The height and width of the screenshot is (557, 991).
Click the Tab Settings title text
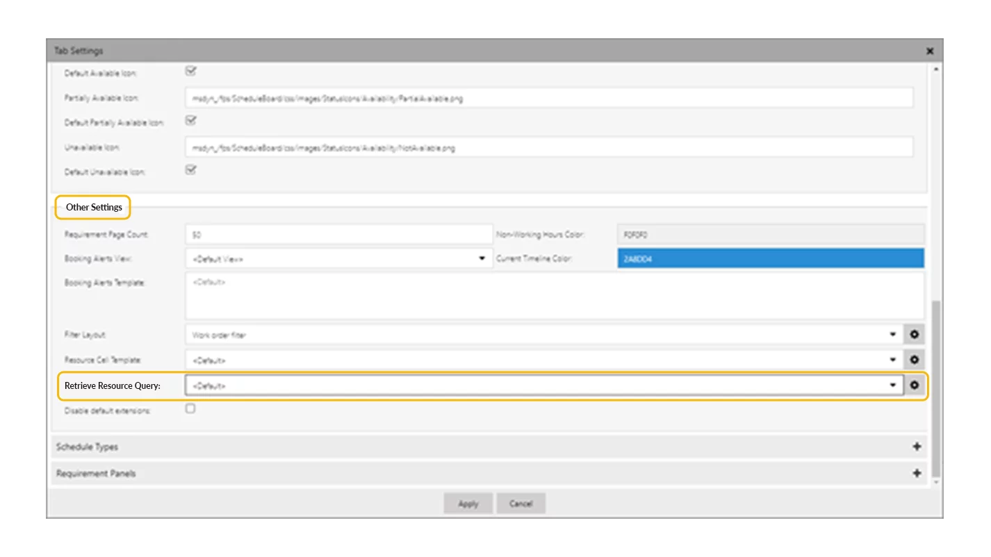tap(79, 51)
